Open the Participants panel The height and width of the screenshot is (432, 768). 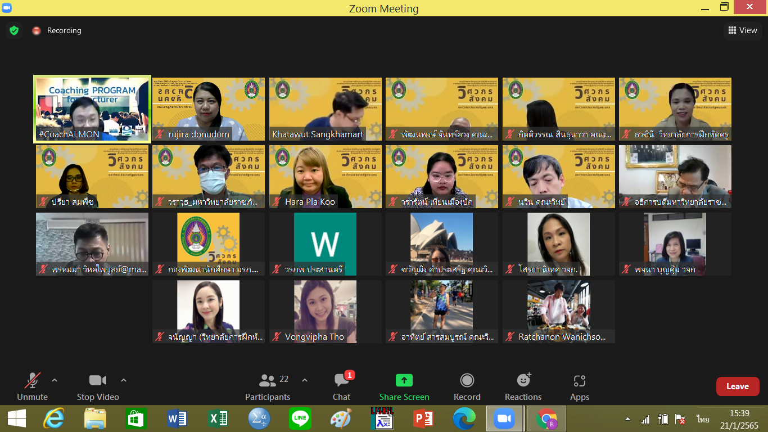point(268,387)
